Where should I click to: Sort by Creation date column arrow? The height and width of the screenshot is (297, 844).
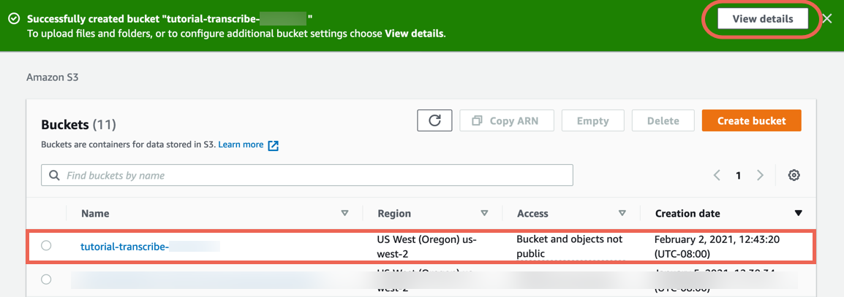tap(798, 213)
